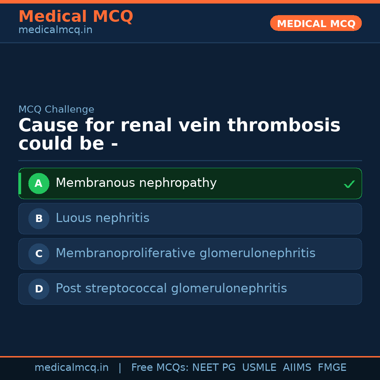The width and height of the screenshot is (380, 380).
Task: Click the C option circle icon
Action: coord(39,254)
